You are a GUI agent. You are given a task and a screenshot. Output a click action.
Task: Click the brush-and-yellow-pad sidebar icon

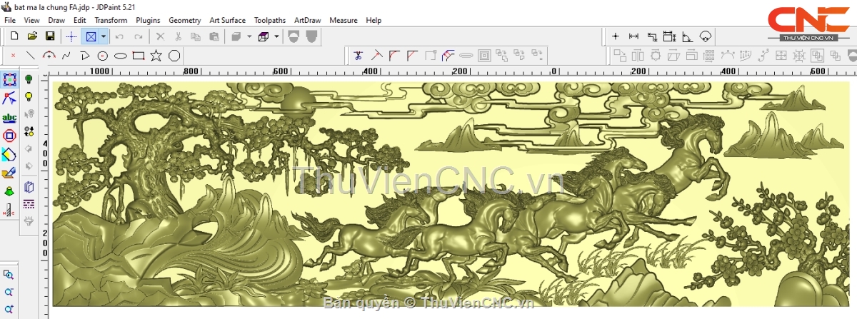click(10, 173)
